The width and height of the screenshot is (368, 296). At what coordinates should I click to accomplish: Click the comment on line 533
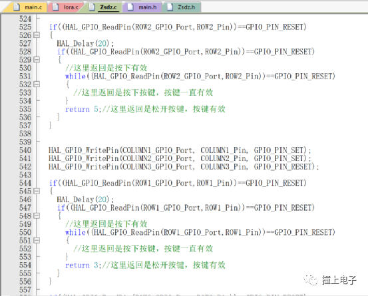143,92
